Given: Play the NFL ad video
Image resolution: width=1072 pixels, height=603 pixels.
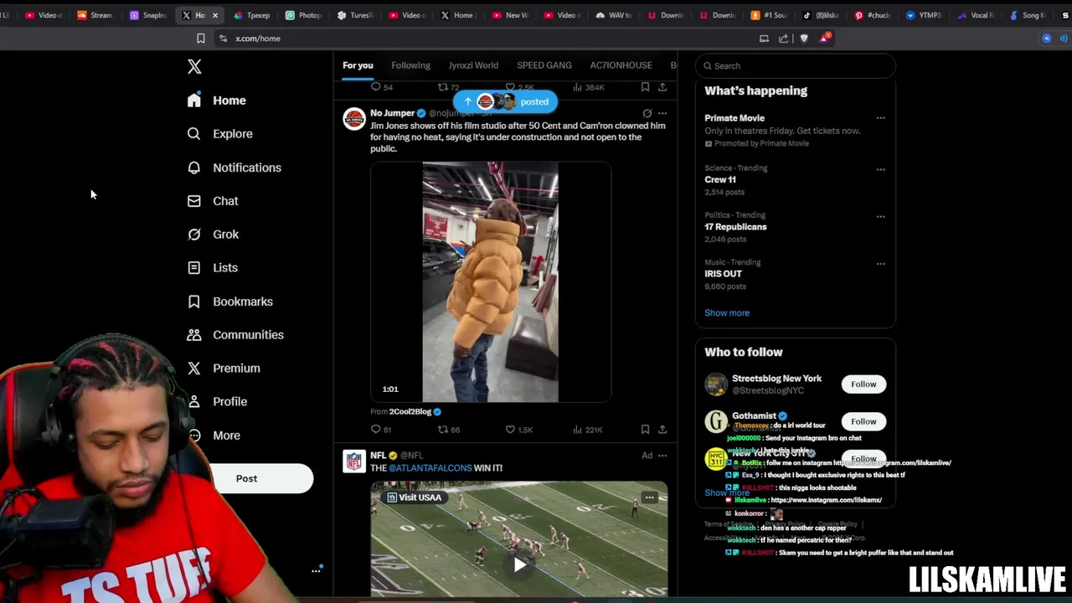Looking at the screenshot, I should click(x=520, y=564).
